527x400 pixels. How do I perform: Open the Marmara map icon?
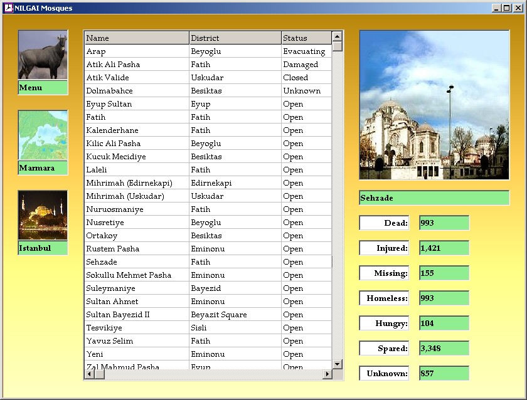pos(43,135)
